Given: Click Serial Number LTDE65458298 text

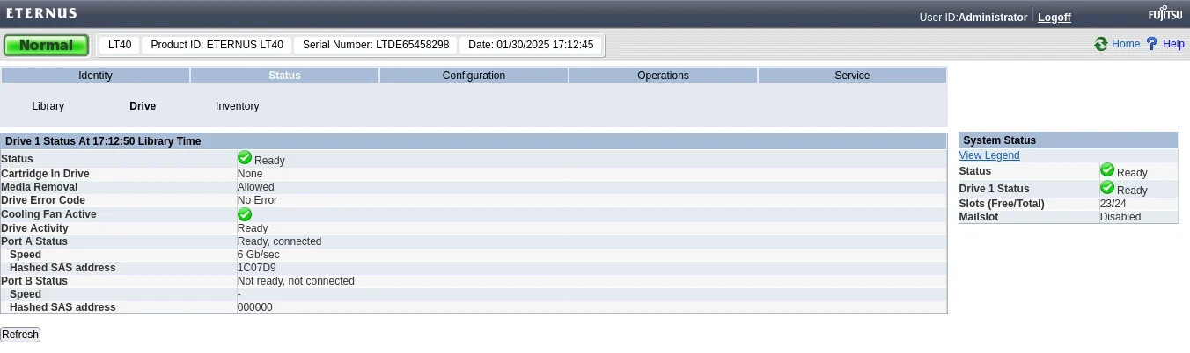Looking at the screenshot, I should [x=376, y=45].
